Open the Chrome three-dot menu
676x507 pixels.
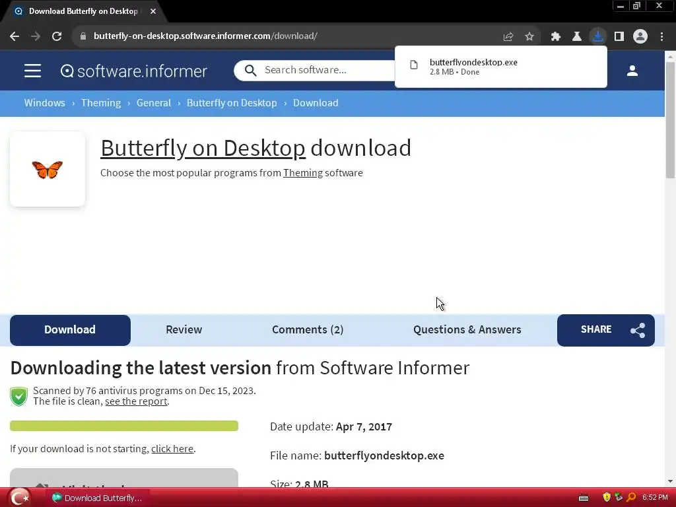[661, 37]
